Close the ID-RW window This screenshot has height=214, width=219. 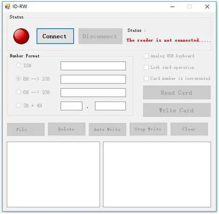(x=207, y=7)
